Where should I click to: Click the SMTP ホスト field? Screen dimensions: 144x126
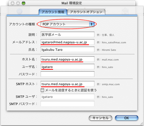(68, 84)
